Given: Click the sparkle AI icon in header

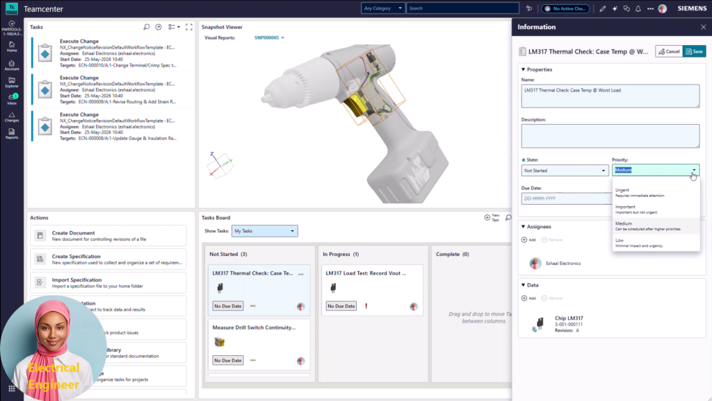Looking at the screenshot, I should pyautogui.click(x=615, y=8).
